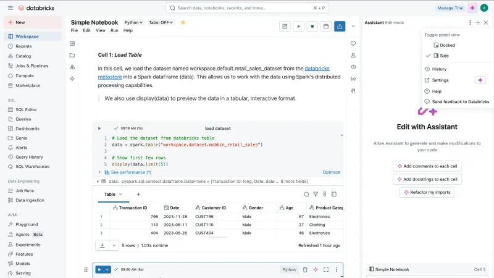Download the table results

(102, 245)
